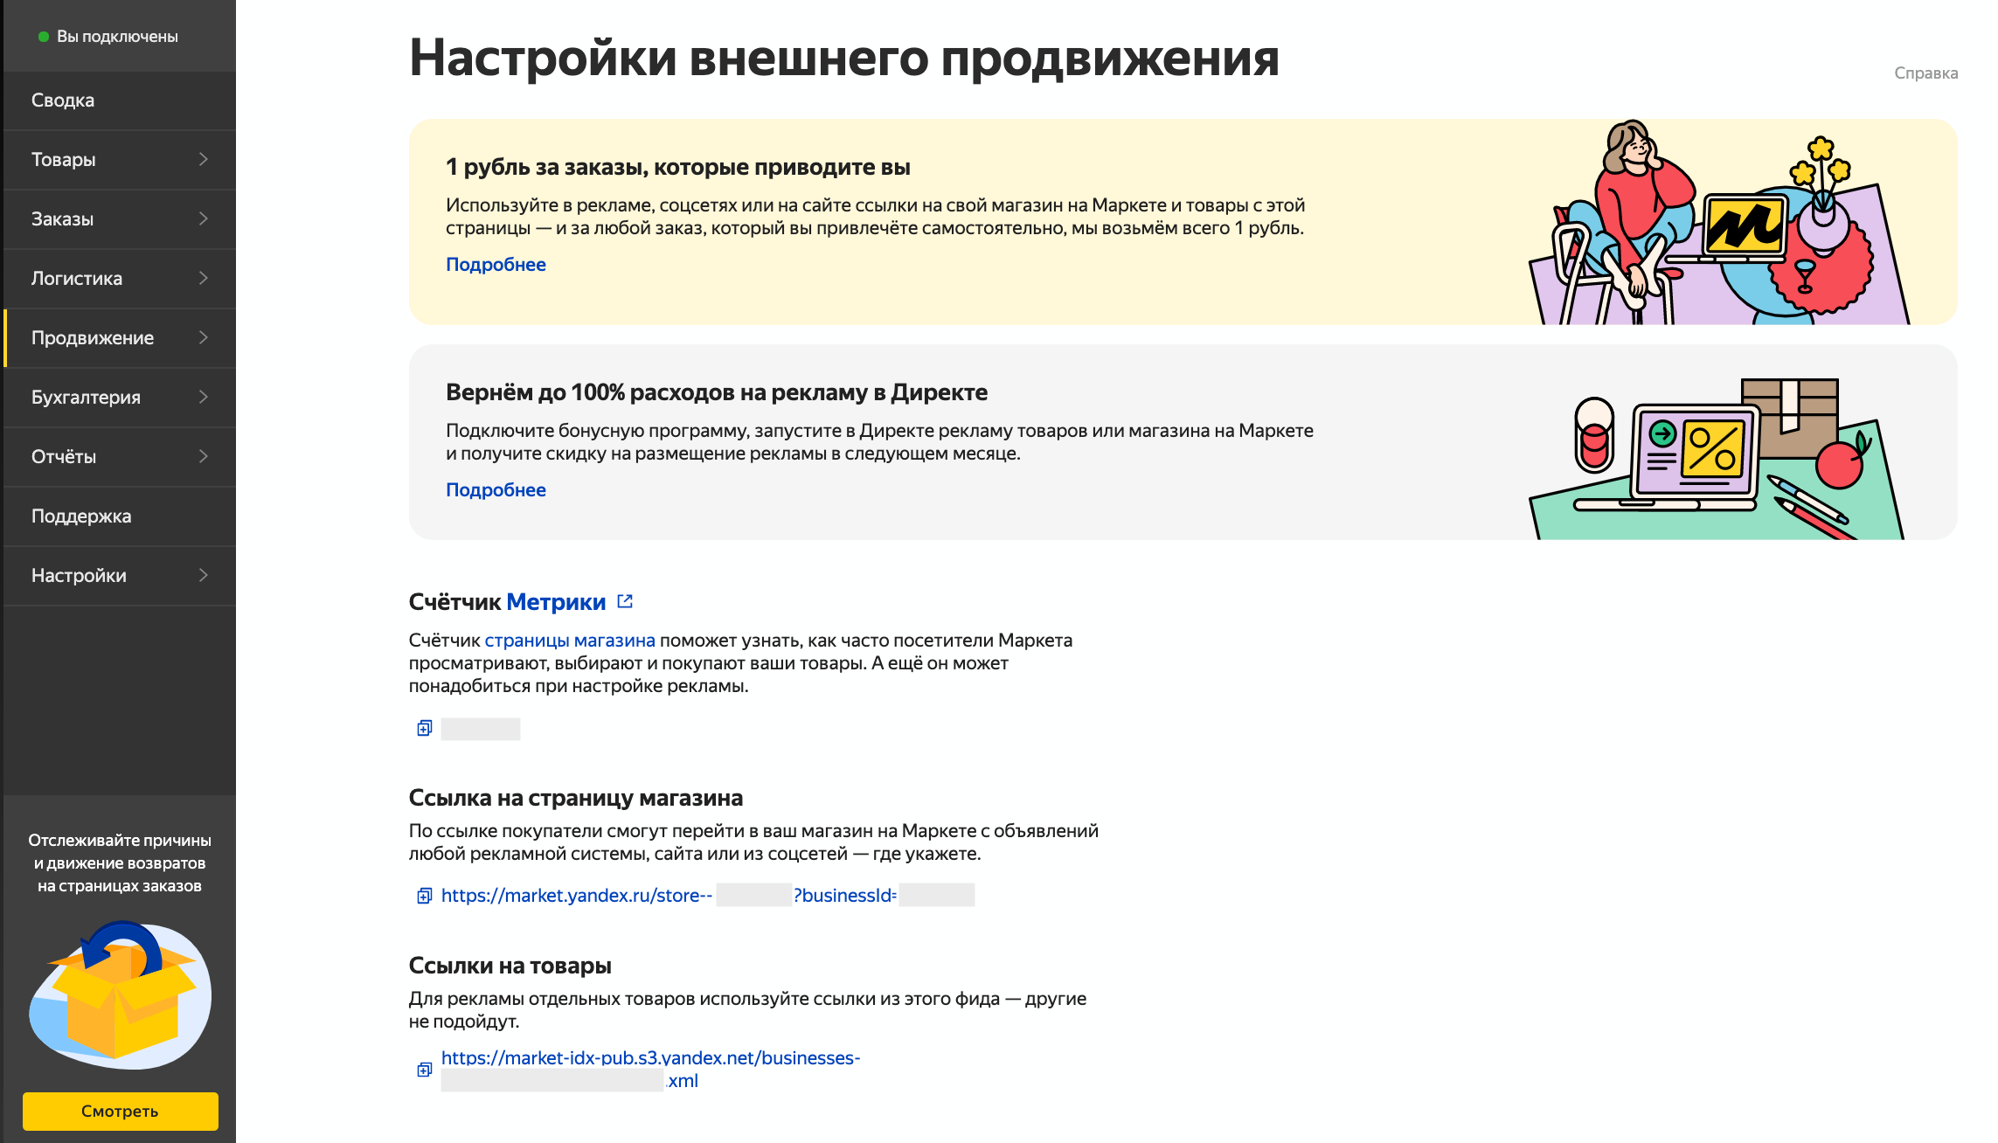
Task: Click the green connection status dot
Action: (44, 37)
